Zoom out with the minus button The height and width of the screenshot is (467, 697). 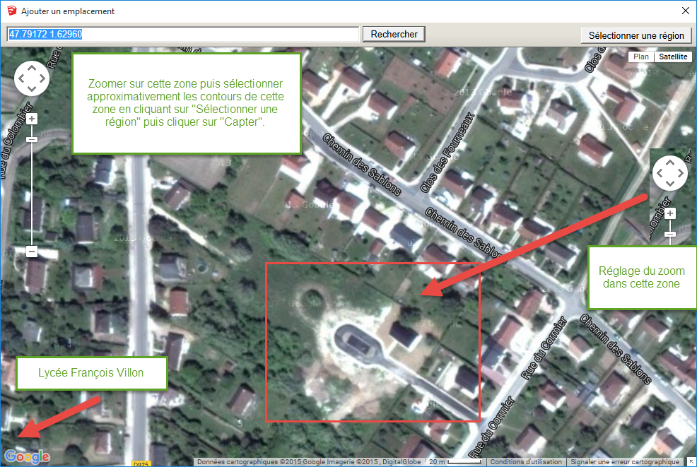(x=32, y=251)
